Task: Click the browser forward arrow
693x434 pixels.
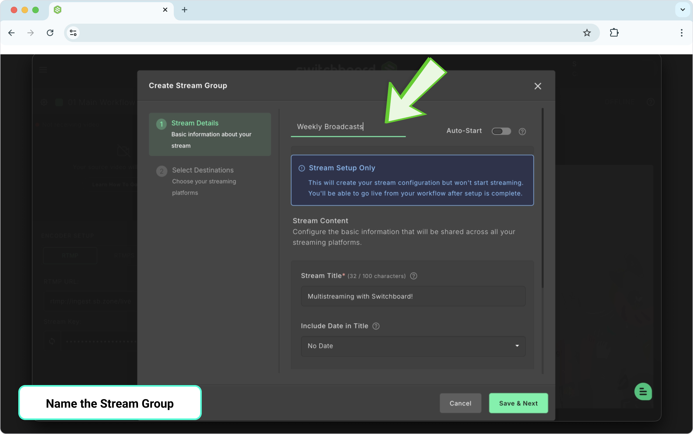Action: [x=30, y=33]
